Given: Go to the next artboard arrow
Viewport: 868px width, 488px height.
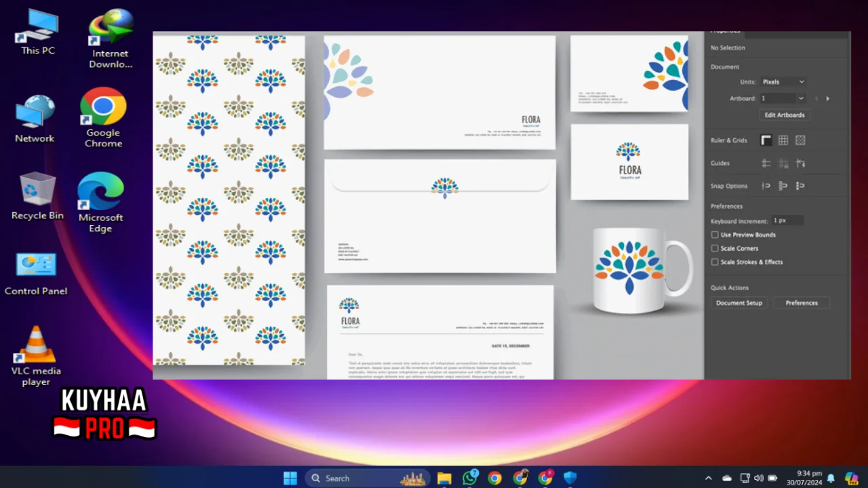Looking at the screenshot, I should pos(827,98).
